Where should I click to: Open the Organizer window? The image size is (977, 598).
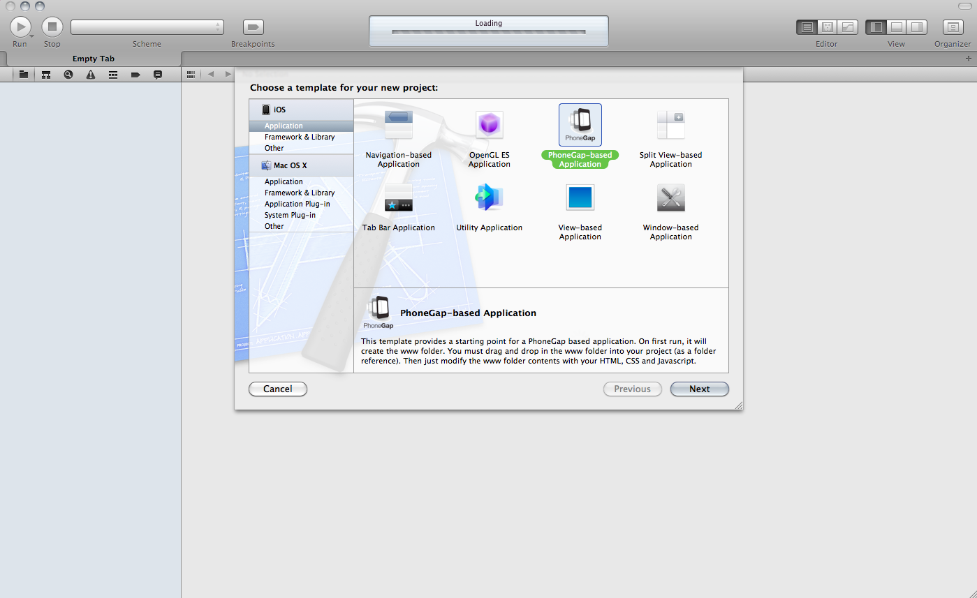953,27
